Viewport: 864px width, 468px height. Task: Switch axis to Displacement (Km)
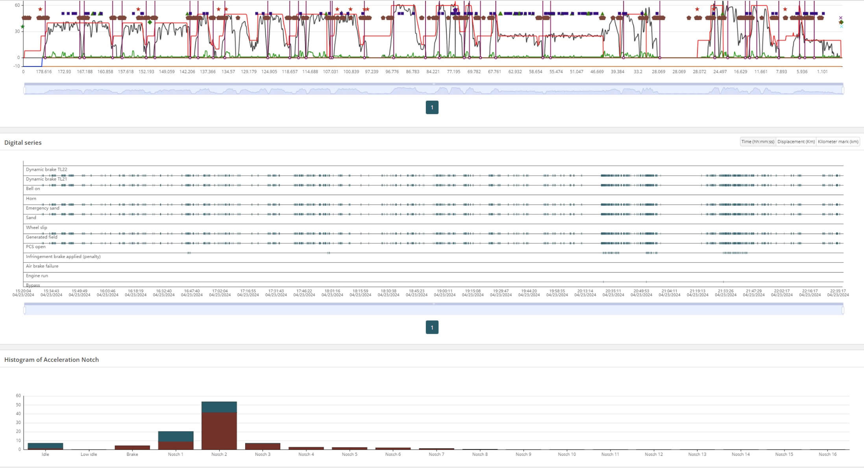tap(796, 142)
